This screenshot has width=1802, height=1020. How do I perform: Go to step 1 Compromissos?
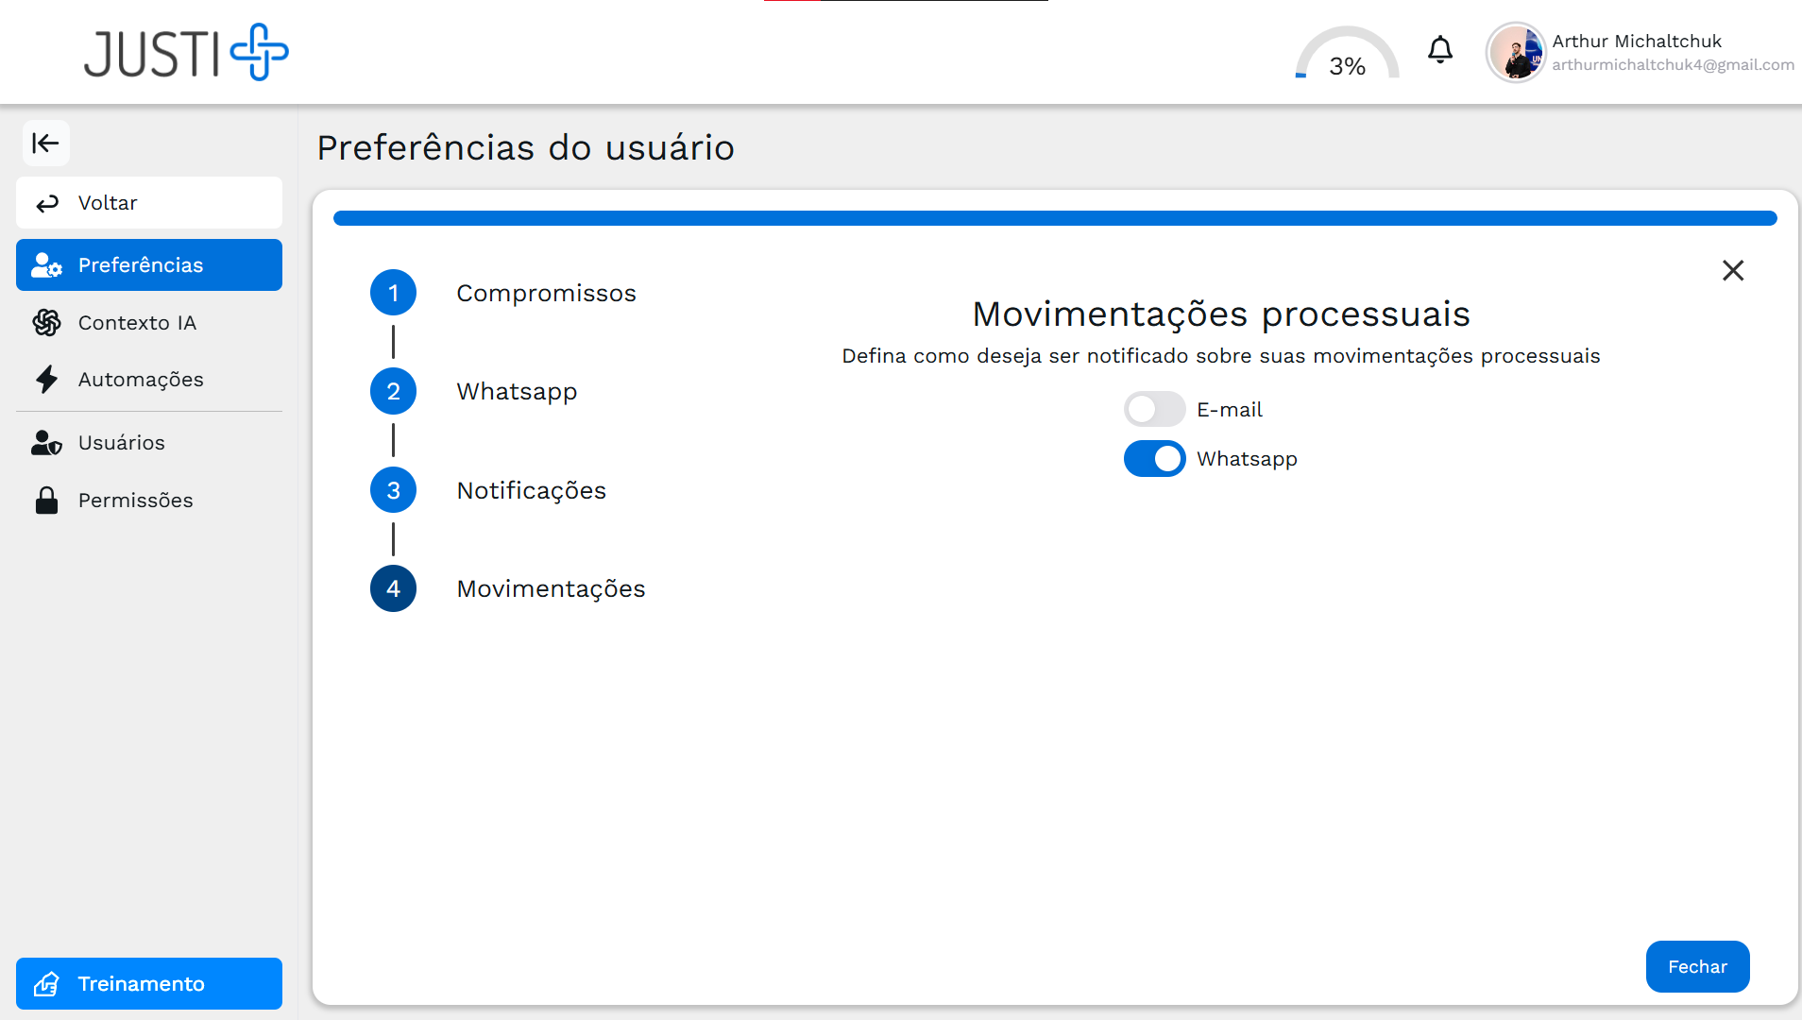point(393,293)
